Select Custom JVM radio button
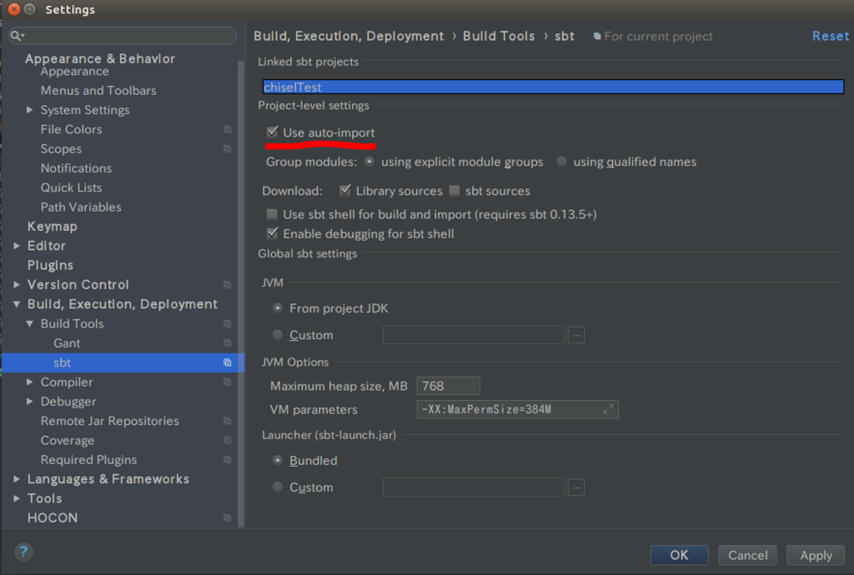Viewport: 854px width, 575px height. (278, 334)
